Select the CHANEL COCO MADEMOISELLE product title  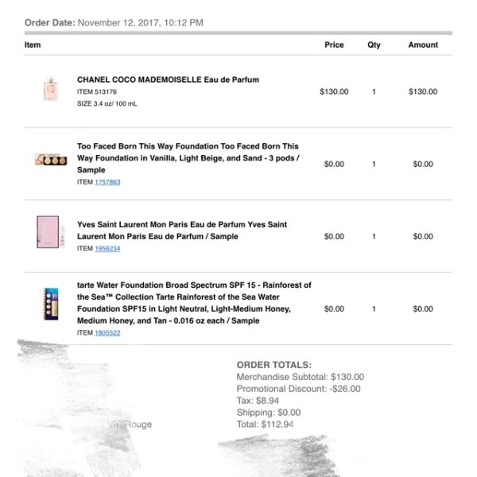(x=168, y=79)
